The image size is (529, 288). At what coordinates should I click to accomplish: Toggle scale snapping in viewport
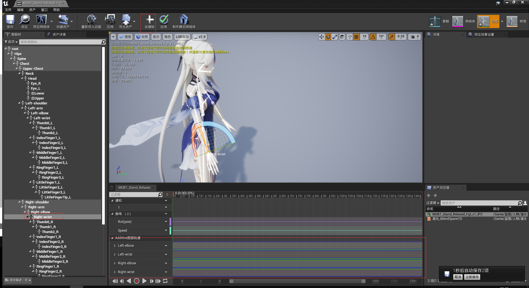pyautogui.click(x=392, y=37)
